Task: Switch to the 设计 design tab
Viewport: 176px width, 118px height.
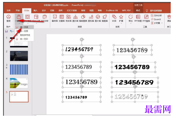Action: (x=44, y=10)
